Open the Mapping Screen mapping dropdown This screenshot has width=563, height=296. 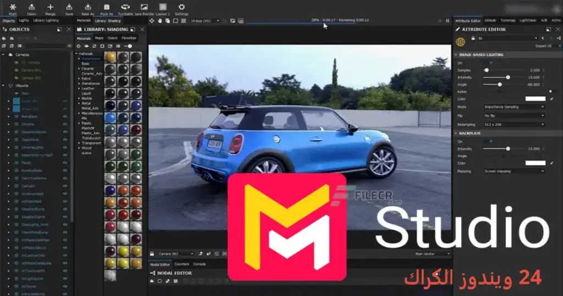click(x=514, y=171)
